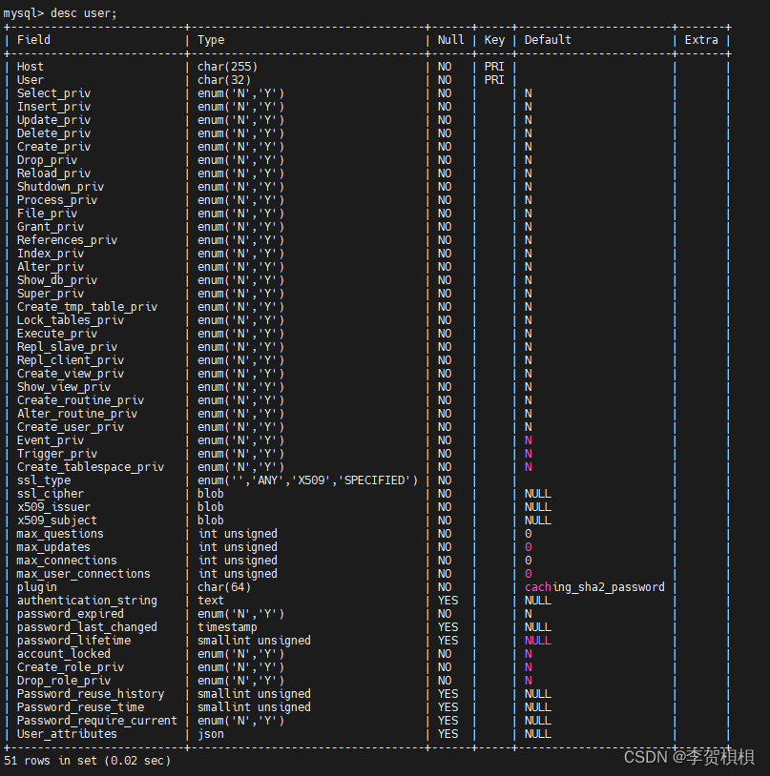The height and width of the screenshot is (776, 770).
Task: Click the caching_sha2_password default value
Action: 594,588
